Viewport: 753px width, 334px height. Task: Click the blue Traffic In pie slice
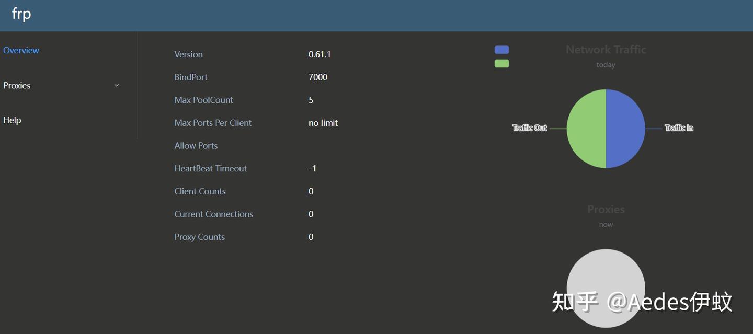point(626,129)
